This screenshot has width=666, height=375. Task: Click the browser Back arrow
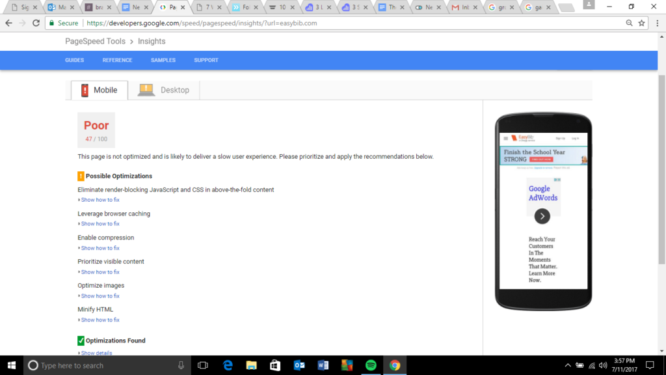pyautogui.click(x=8, y=23)
